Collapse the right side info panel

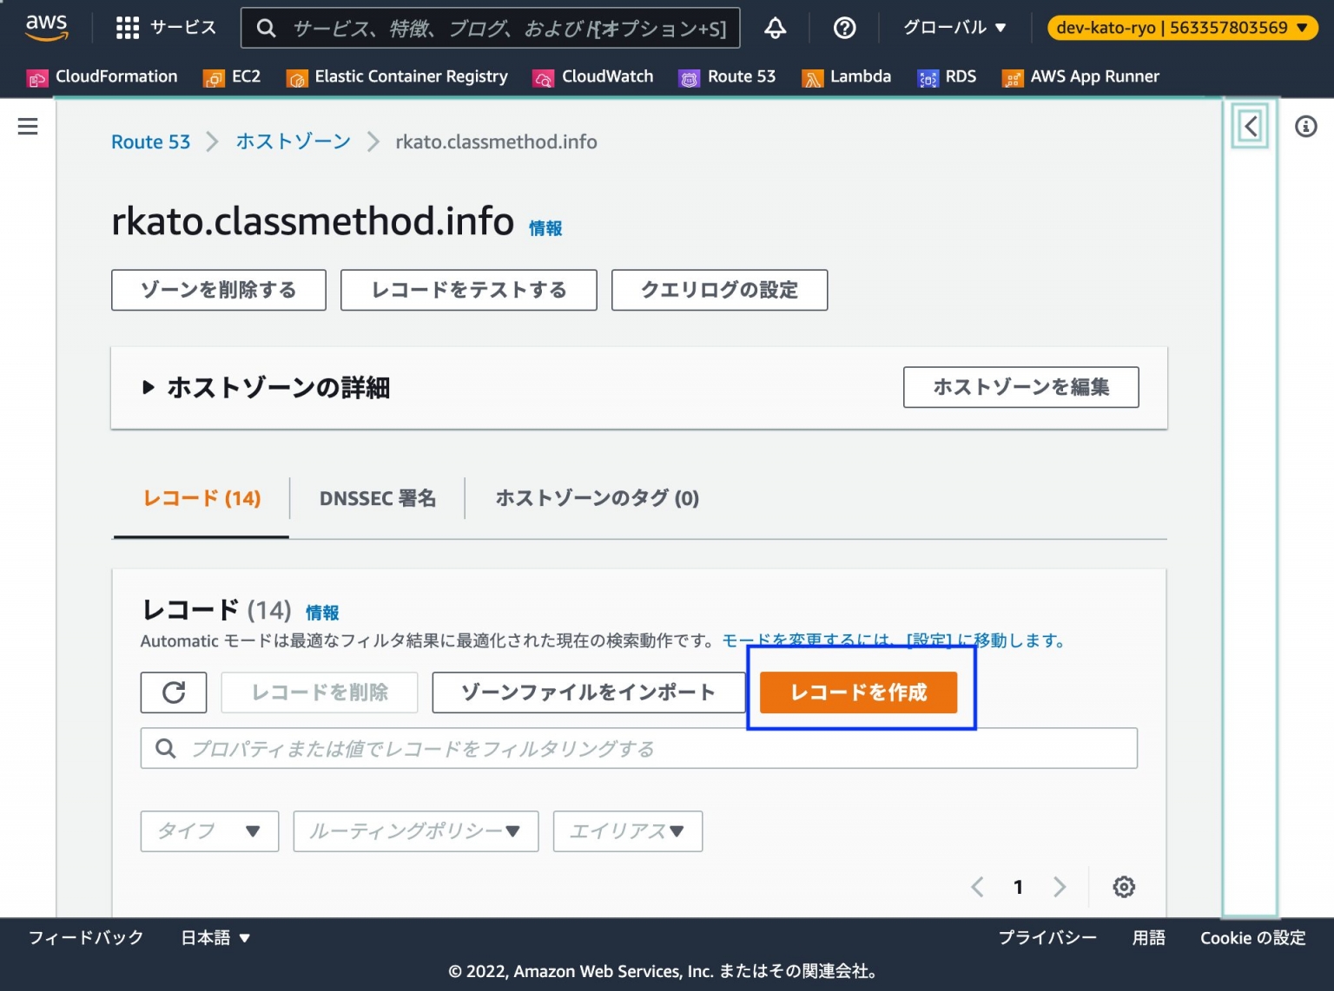click(x=1249, y=126)
